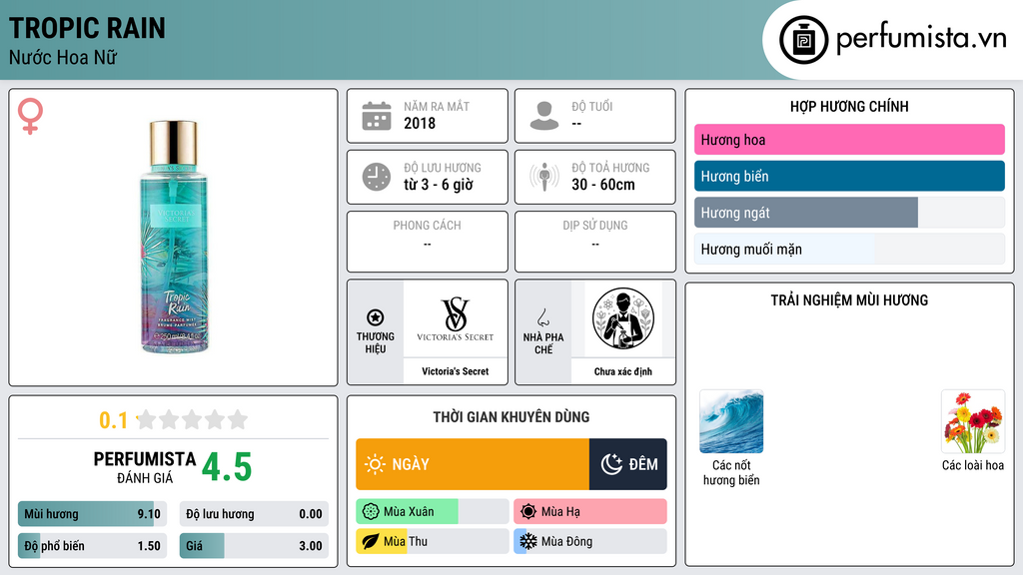The image size is (1023, 575).
Task: Click the Độ phổ biến 1.50 rating bar
Action: [92, 546]
